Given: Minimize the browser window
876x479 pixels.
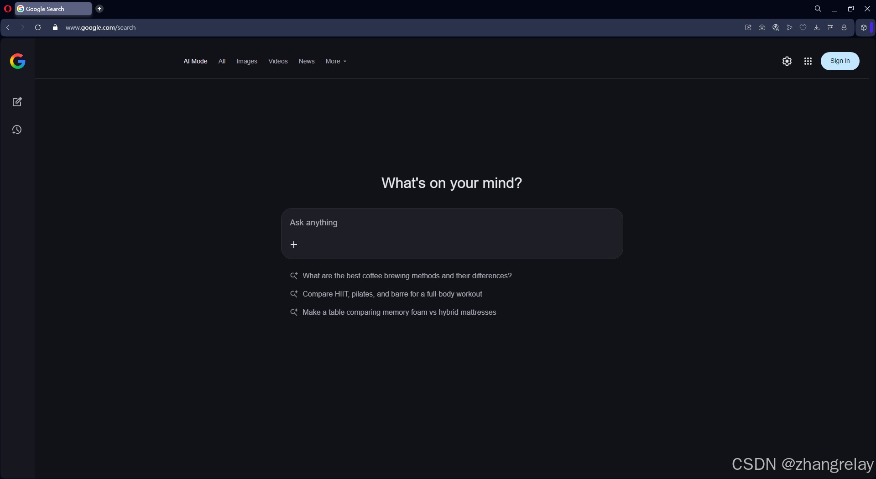Looking at the screenshot, I should [x=834, y=9].
